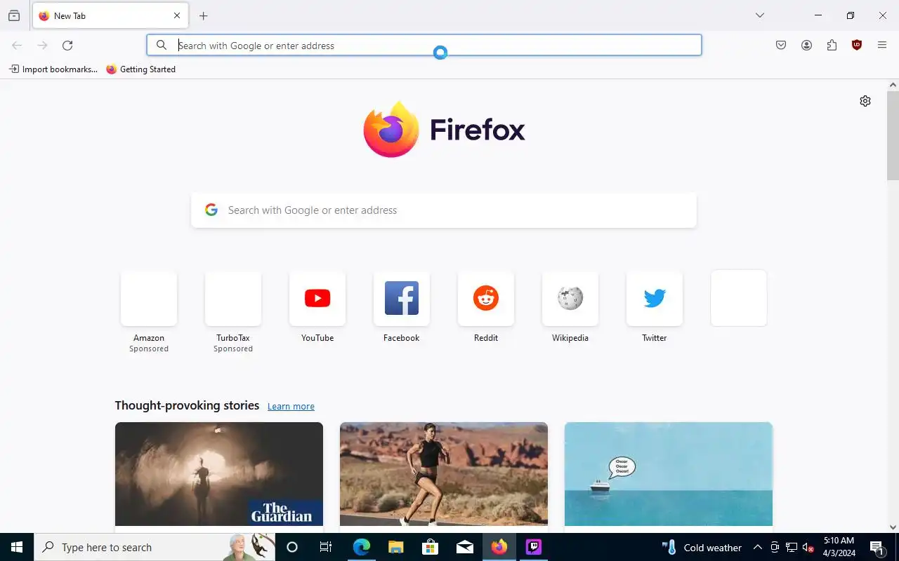
Task: Click the Meet Now tray icon
Action: pos(775,547)
